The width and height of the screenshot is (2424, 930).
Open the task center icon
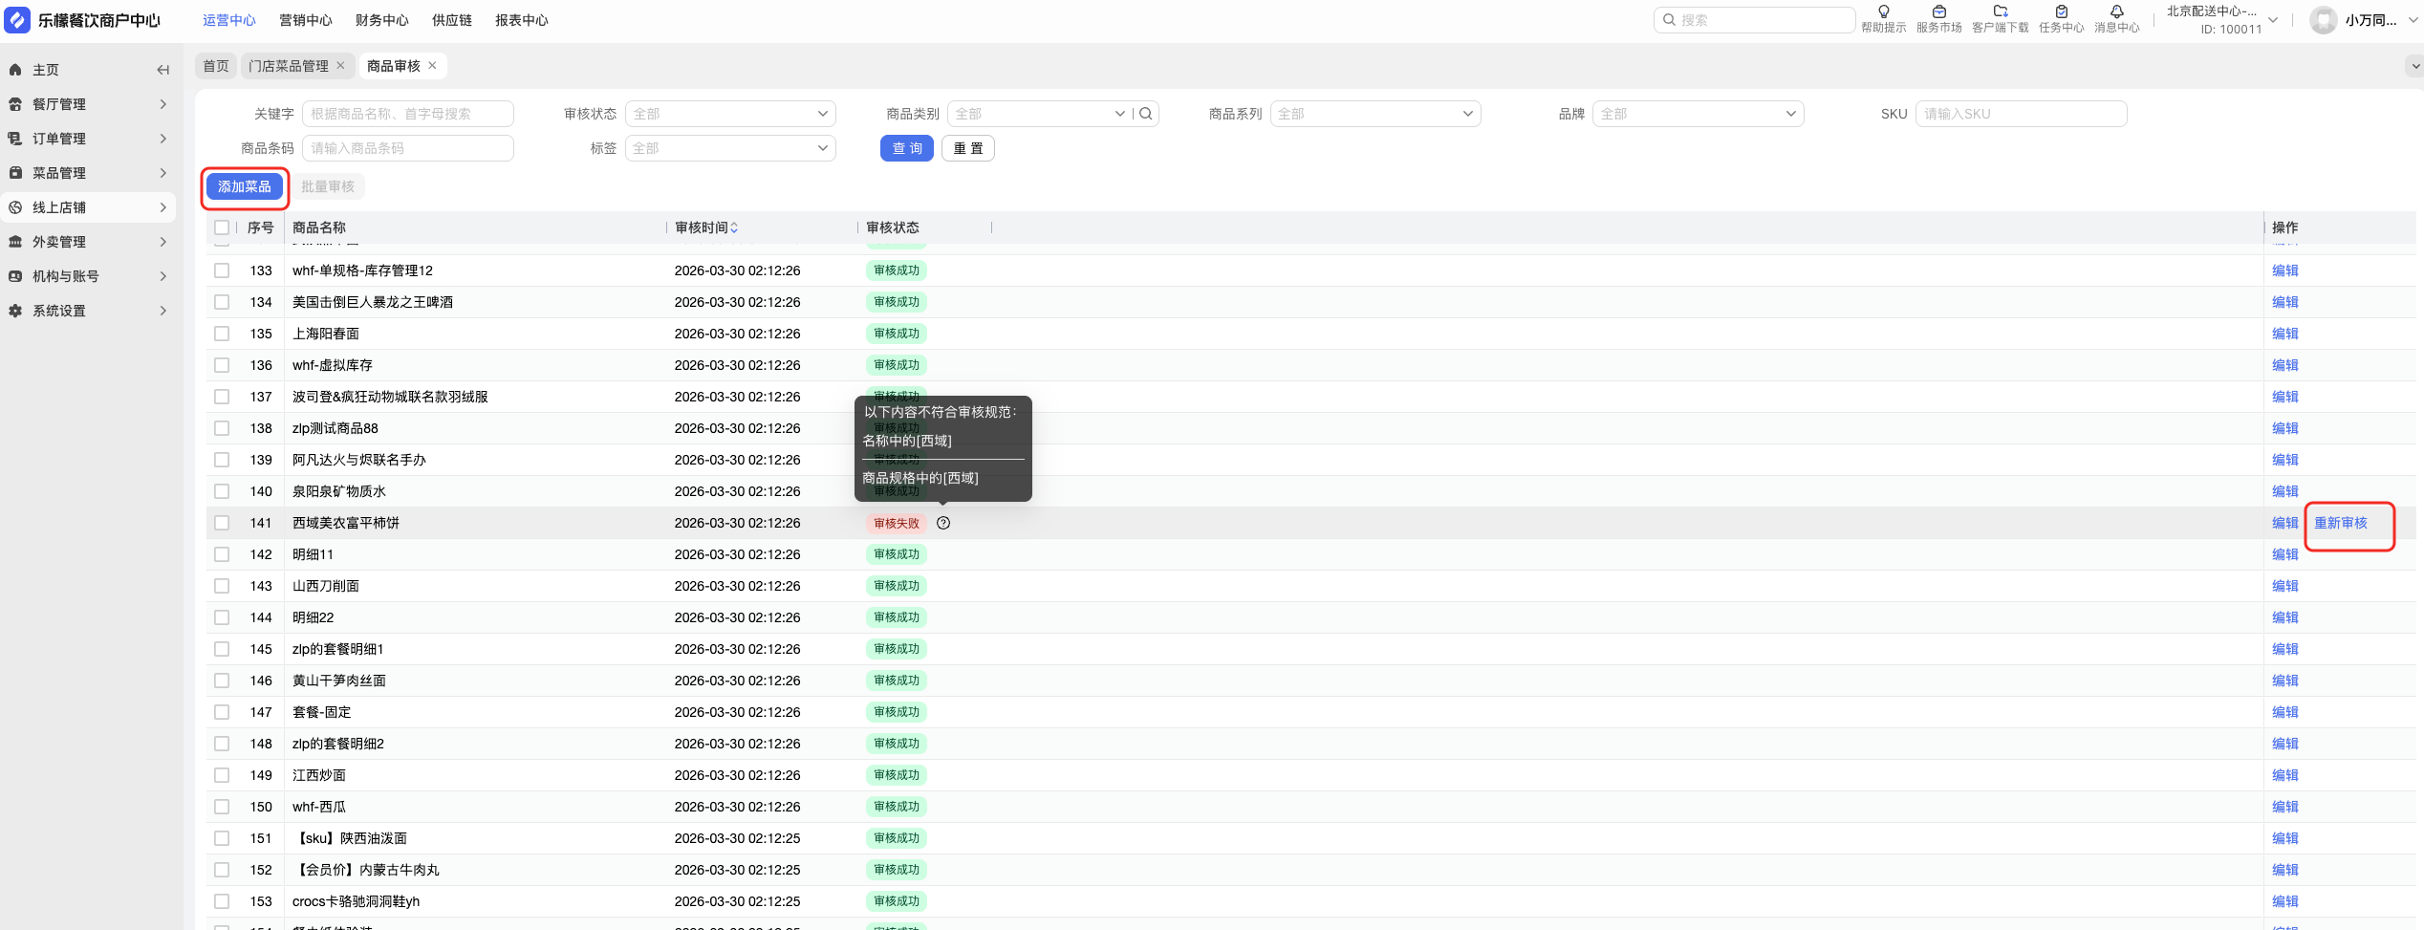(2061, 12)
